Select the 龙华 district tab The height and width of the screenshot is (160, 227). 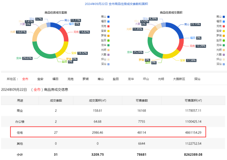click(x=131, y=79)
